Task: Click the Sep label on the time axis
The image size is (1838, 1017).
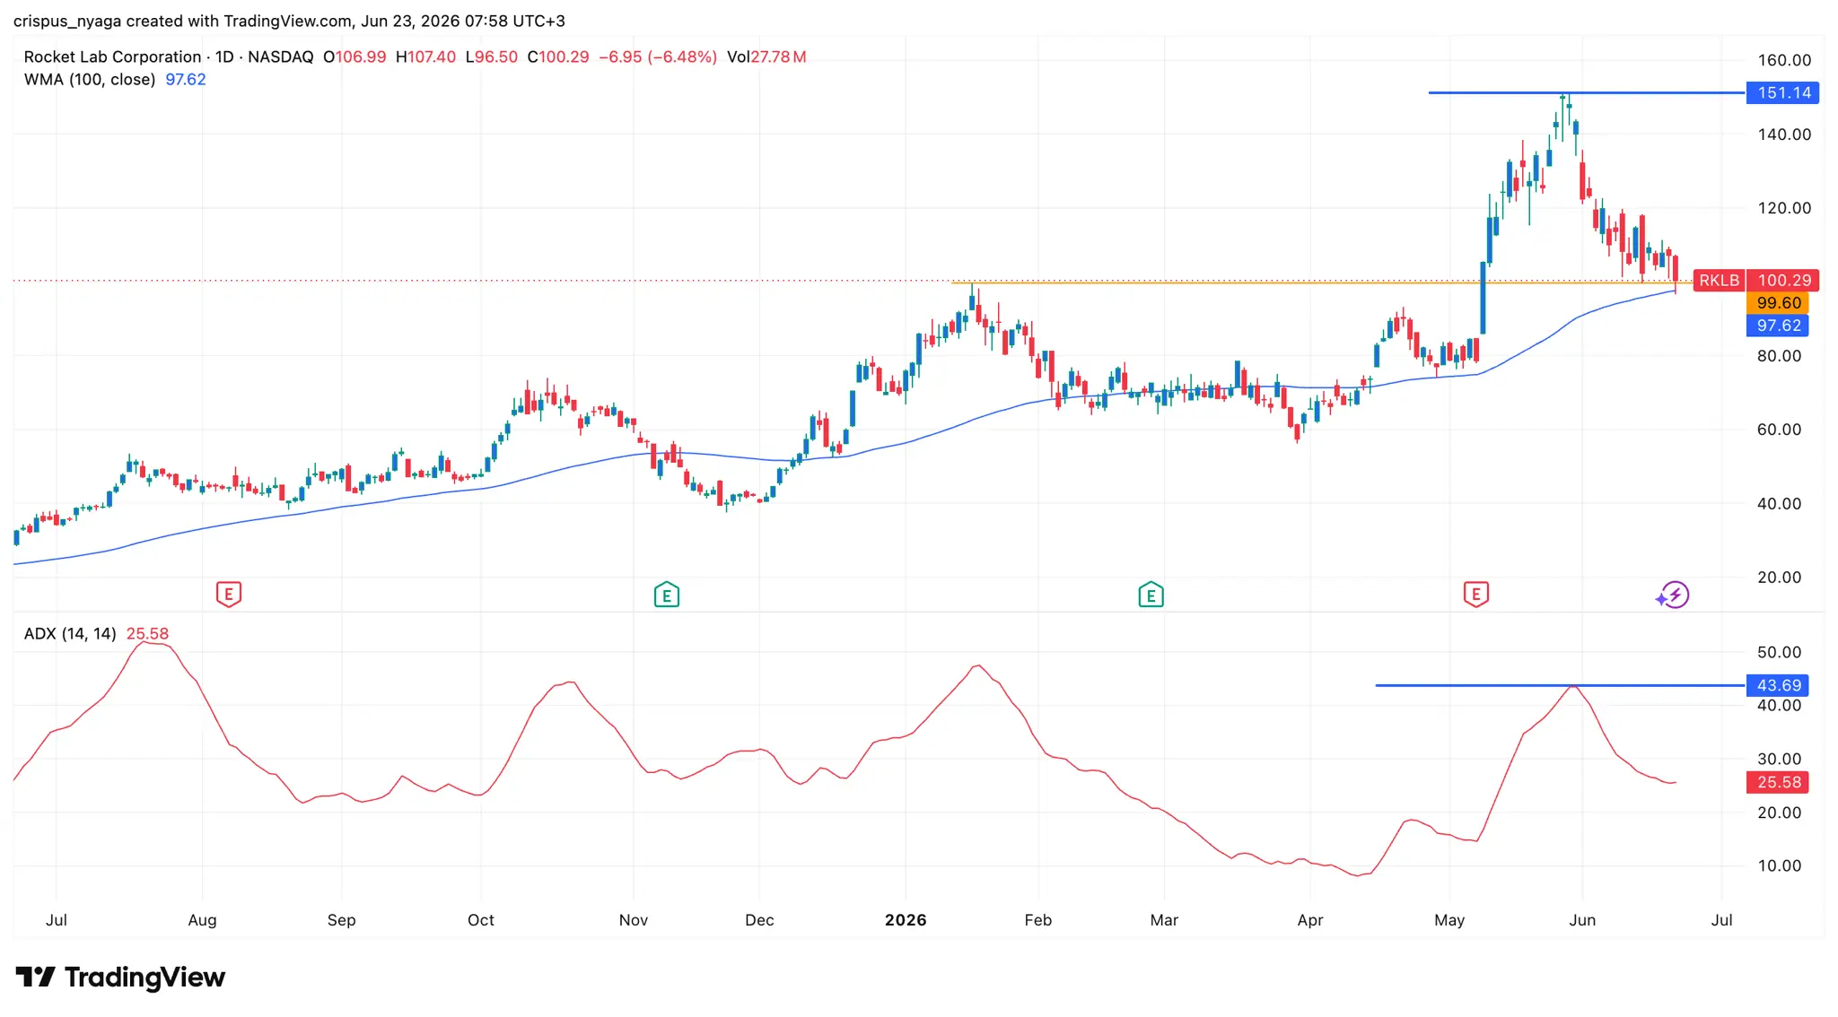Action: click(x=341, y=919)
